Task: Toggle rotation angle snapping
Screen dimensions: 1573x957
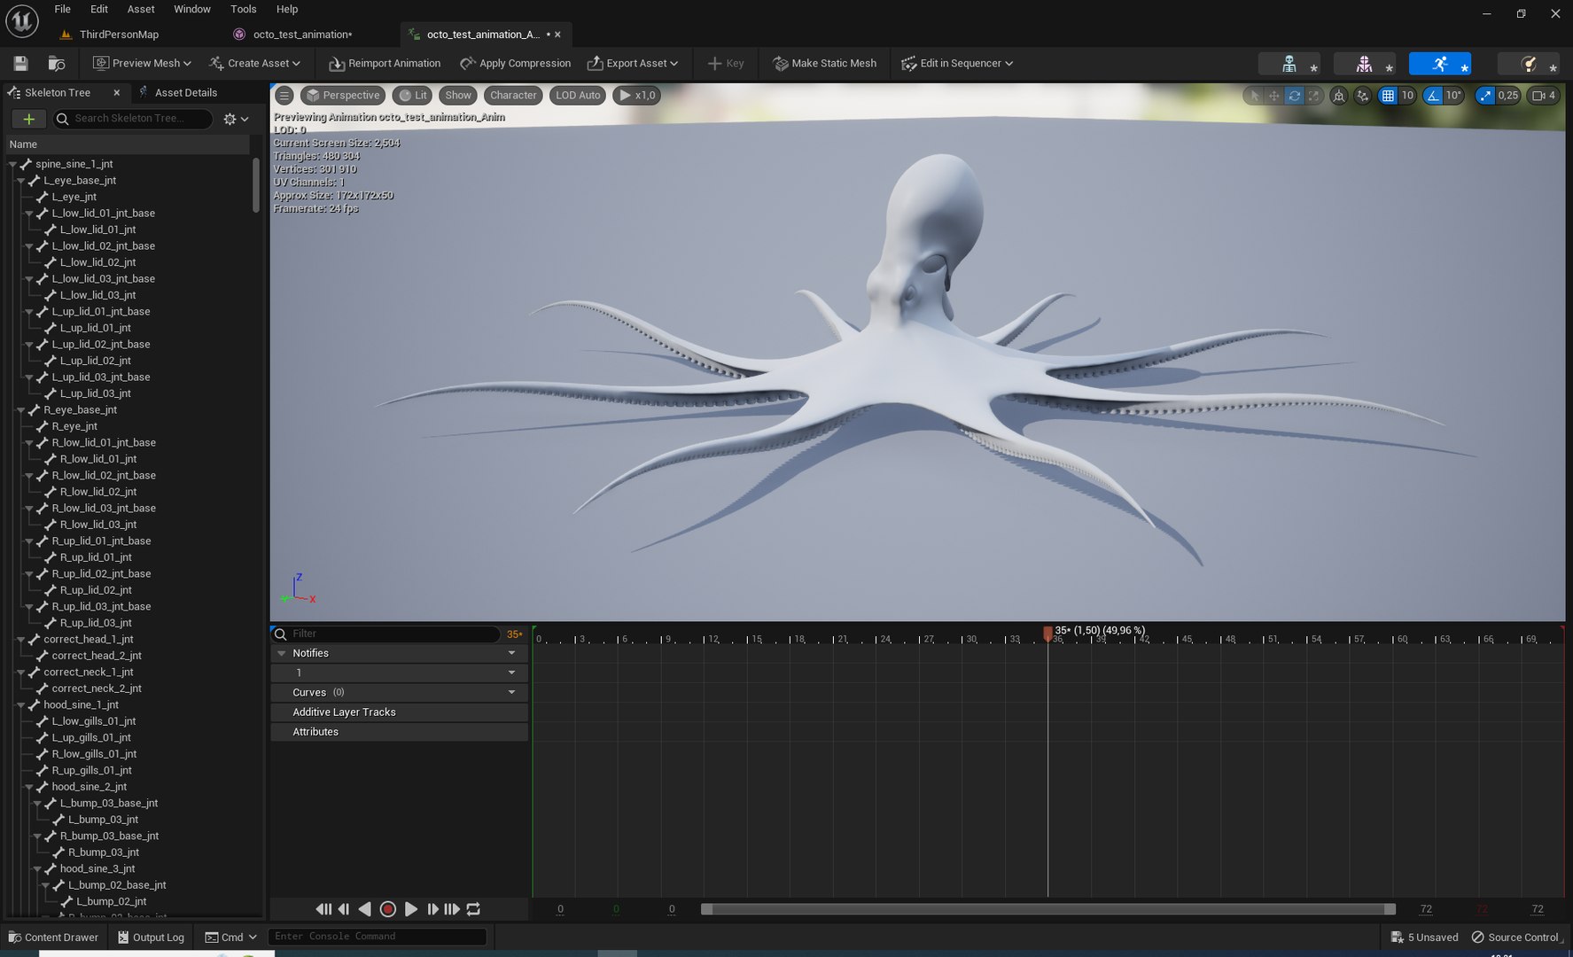Action: click(x=1433, y=96)
